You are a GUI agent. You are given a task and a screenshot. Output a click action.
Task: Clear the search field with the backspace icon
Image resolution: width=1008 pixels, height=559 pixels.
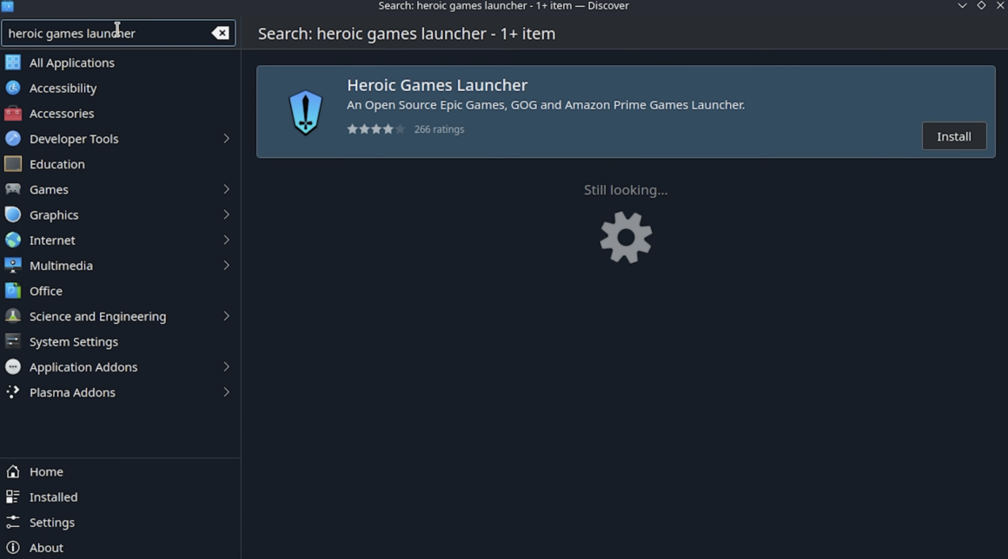coord(221,33)
